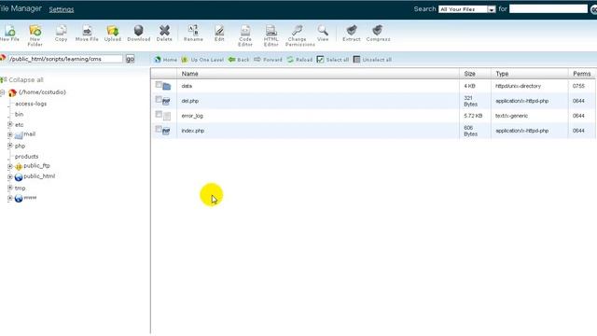Select the index.php file name
Viewport: 597px width, 336px height.
193,131
